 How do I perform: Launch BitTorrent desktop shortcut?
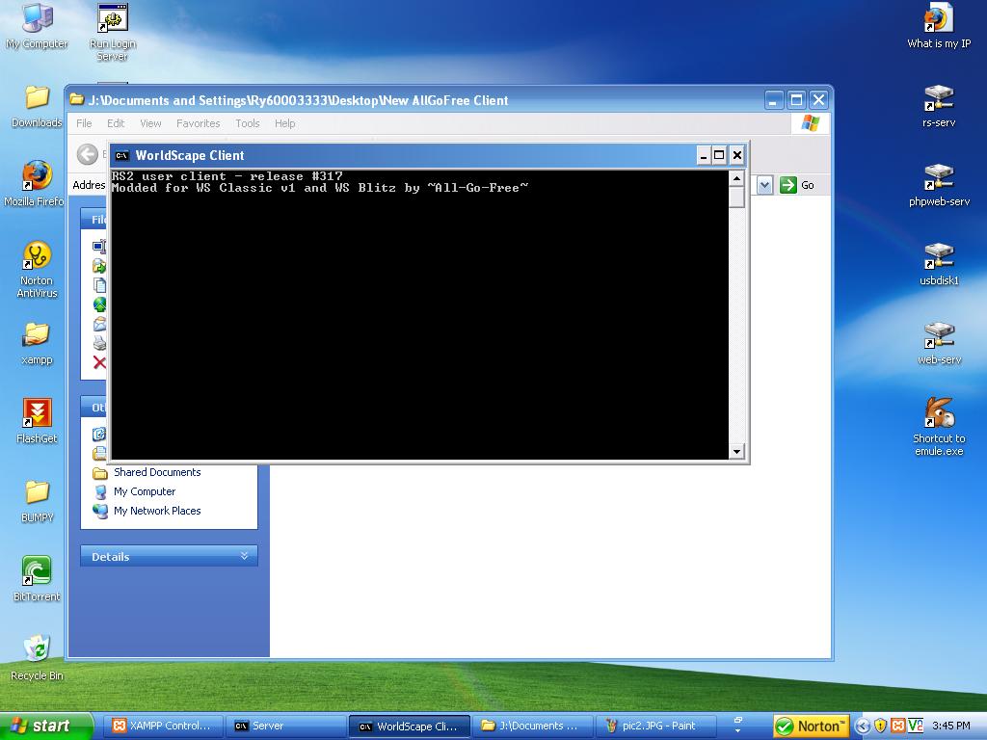37,579
